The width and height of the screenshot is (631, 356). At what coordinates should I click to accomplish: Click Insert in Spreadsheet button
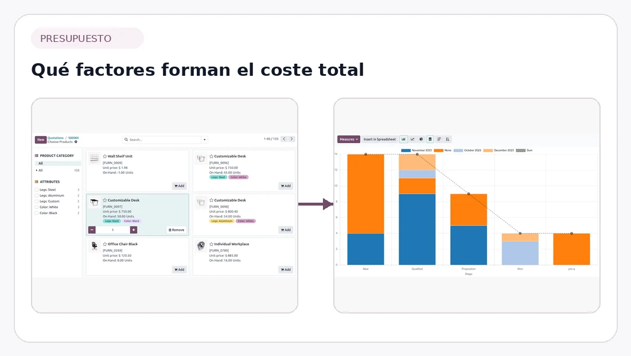tap(380, 140)
